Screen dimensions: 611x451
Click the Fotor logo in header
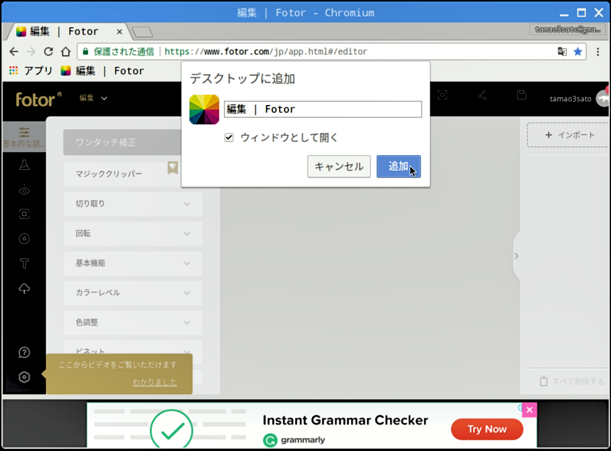[x=38, y=99]
